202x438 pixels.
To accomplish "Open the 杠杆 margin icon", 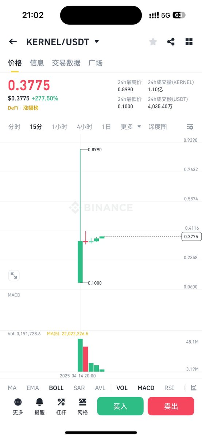I will pyautogui.click(x=61, y=406).
